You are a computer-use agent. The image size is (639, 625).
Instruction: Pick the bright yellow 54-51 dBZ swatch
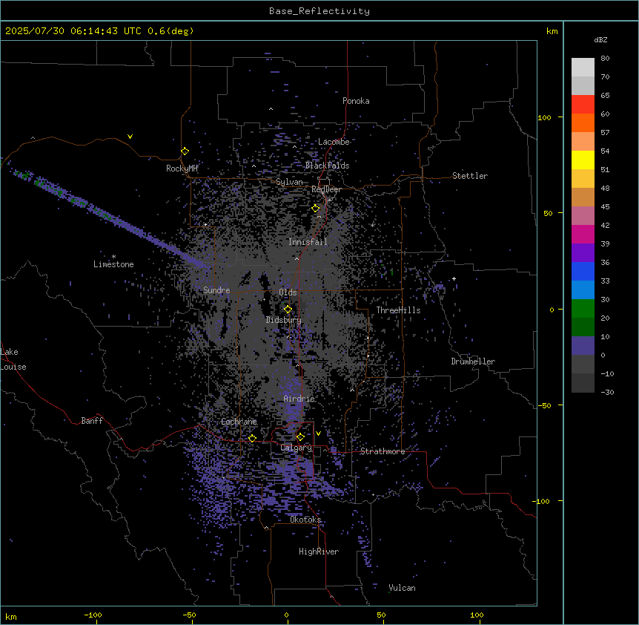pos(583,160)
